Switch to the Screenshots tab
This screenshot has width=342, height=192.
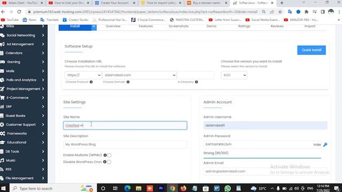coord(178,26)
